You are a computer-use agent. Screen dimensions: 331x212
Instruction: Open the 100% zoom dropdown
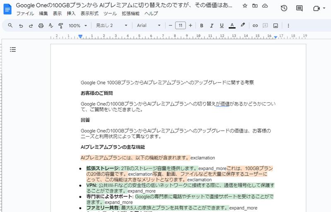click(78, 26)
